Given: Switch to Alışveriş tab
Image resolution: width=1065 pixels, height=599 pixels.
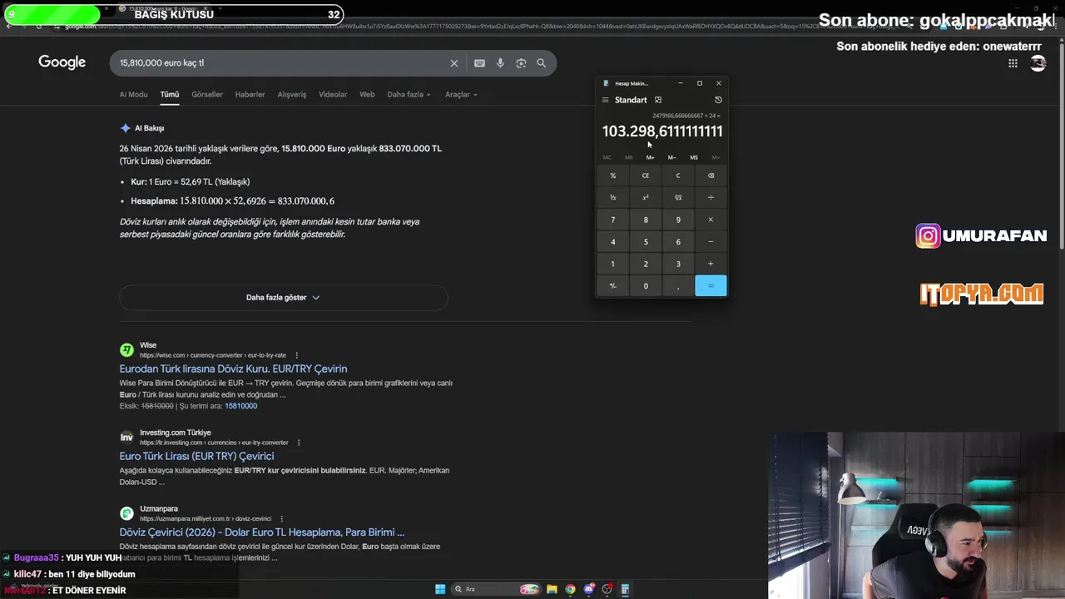Looking at the screenshot, I should click(x=292, y=94).
